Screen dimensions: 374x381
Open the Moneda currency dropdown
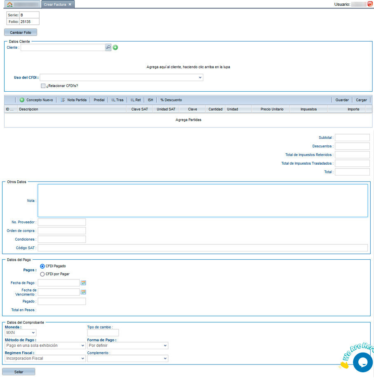[x=21, y=333]
